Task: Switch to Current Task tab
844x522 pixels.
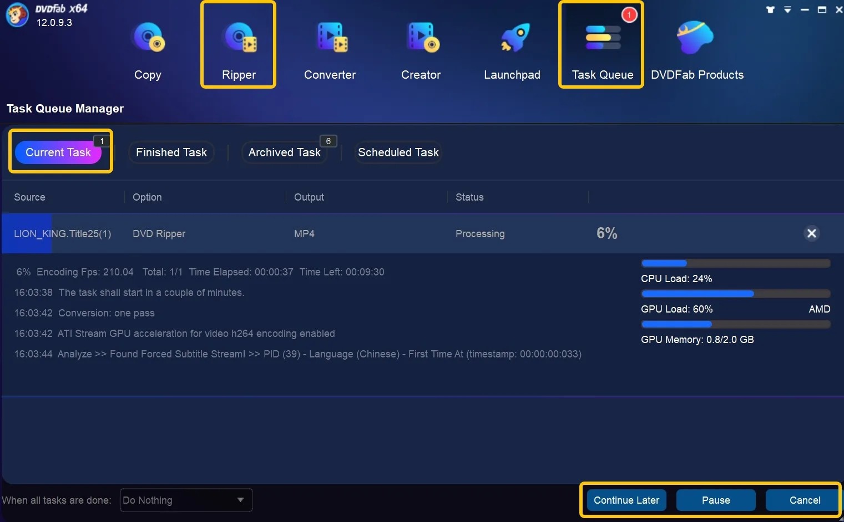Action: pos(58,152)
